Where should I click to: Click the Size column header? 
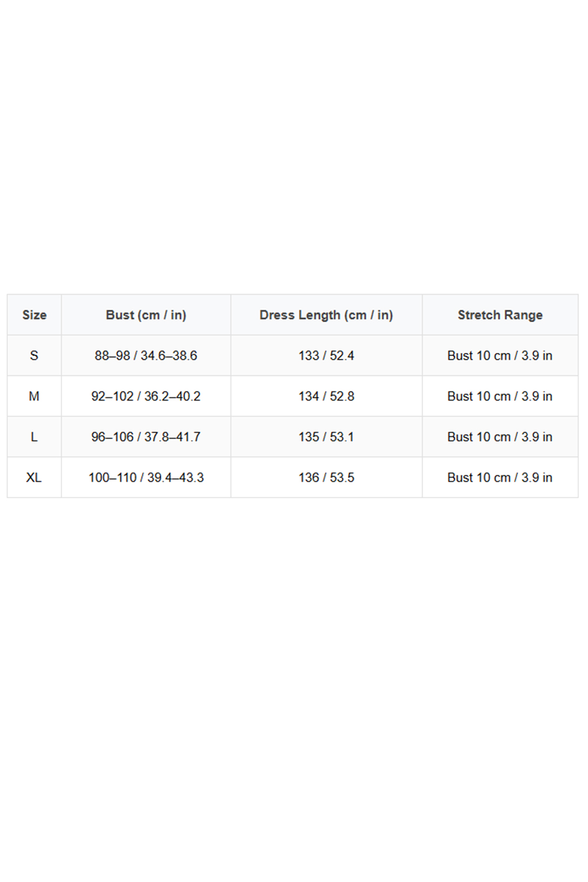[x=34, y=315]
